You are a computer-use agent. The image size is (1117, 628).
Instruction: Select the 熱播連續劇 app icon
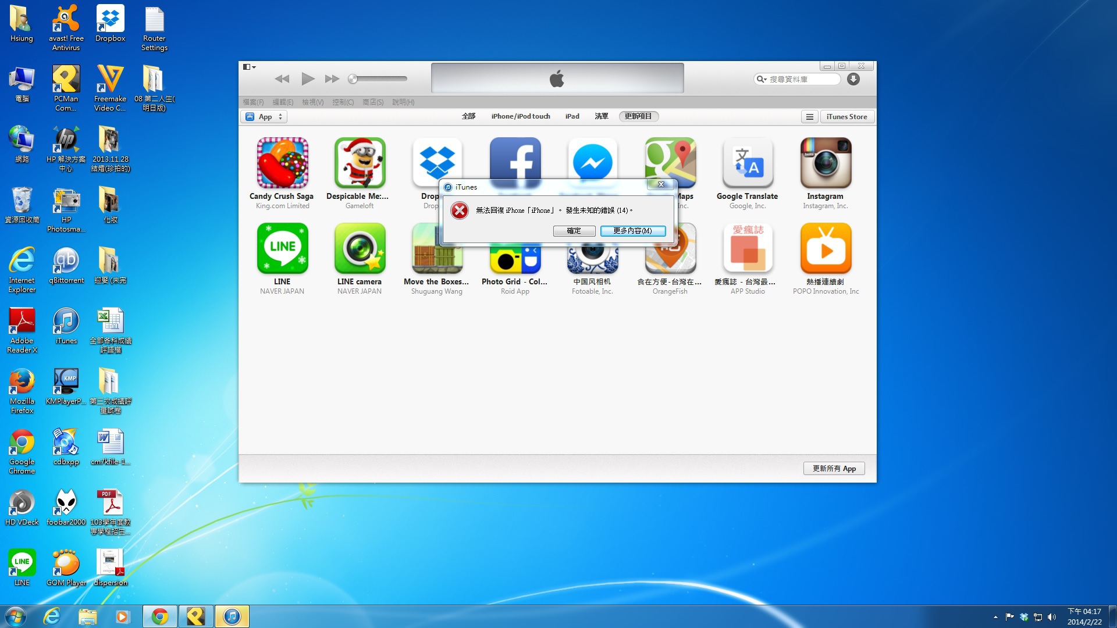(x=826, y=248)
